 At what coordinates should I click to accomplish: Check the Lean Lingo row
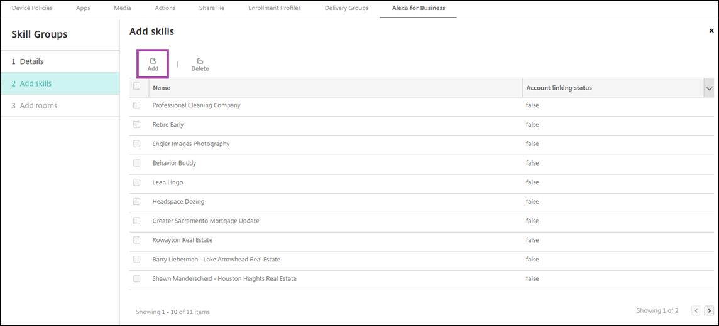(136, 182)
